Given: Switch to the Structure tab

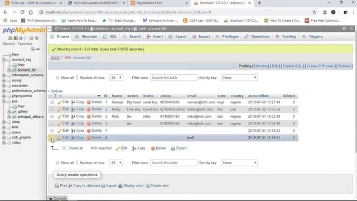Looking at the screenshot, I should coord(86,36).
